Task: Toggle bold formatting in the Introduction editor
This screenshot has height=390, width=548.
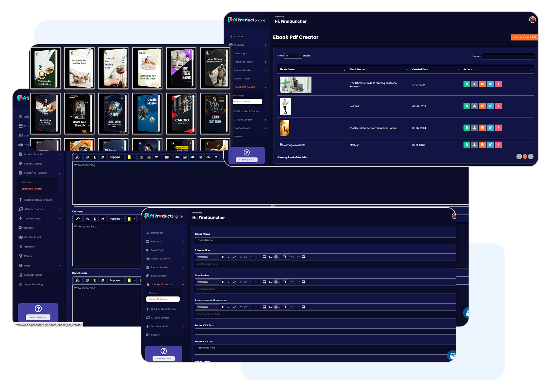Action: click(223, 257)
